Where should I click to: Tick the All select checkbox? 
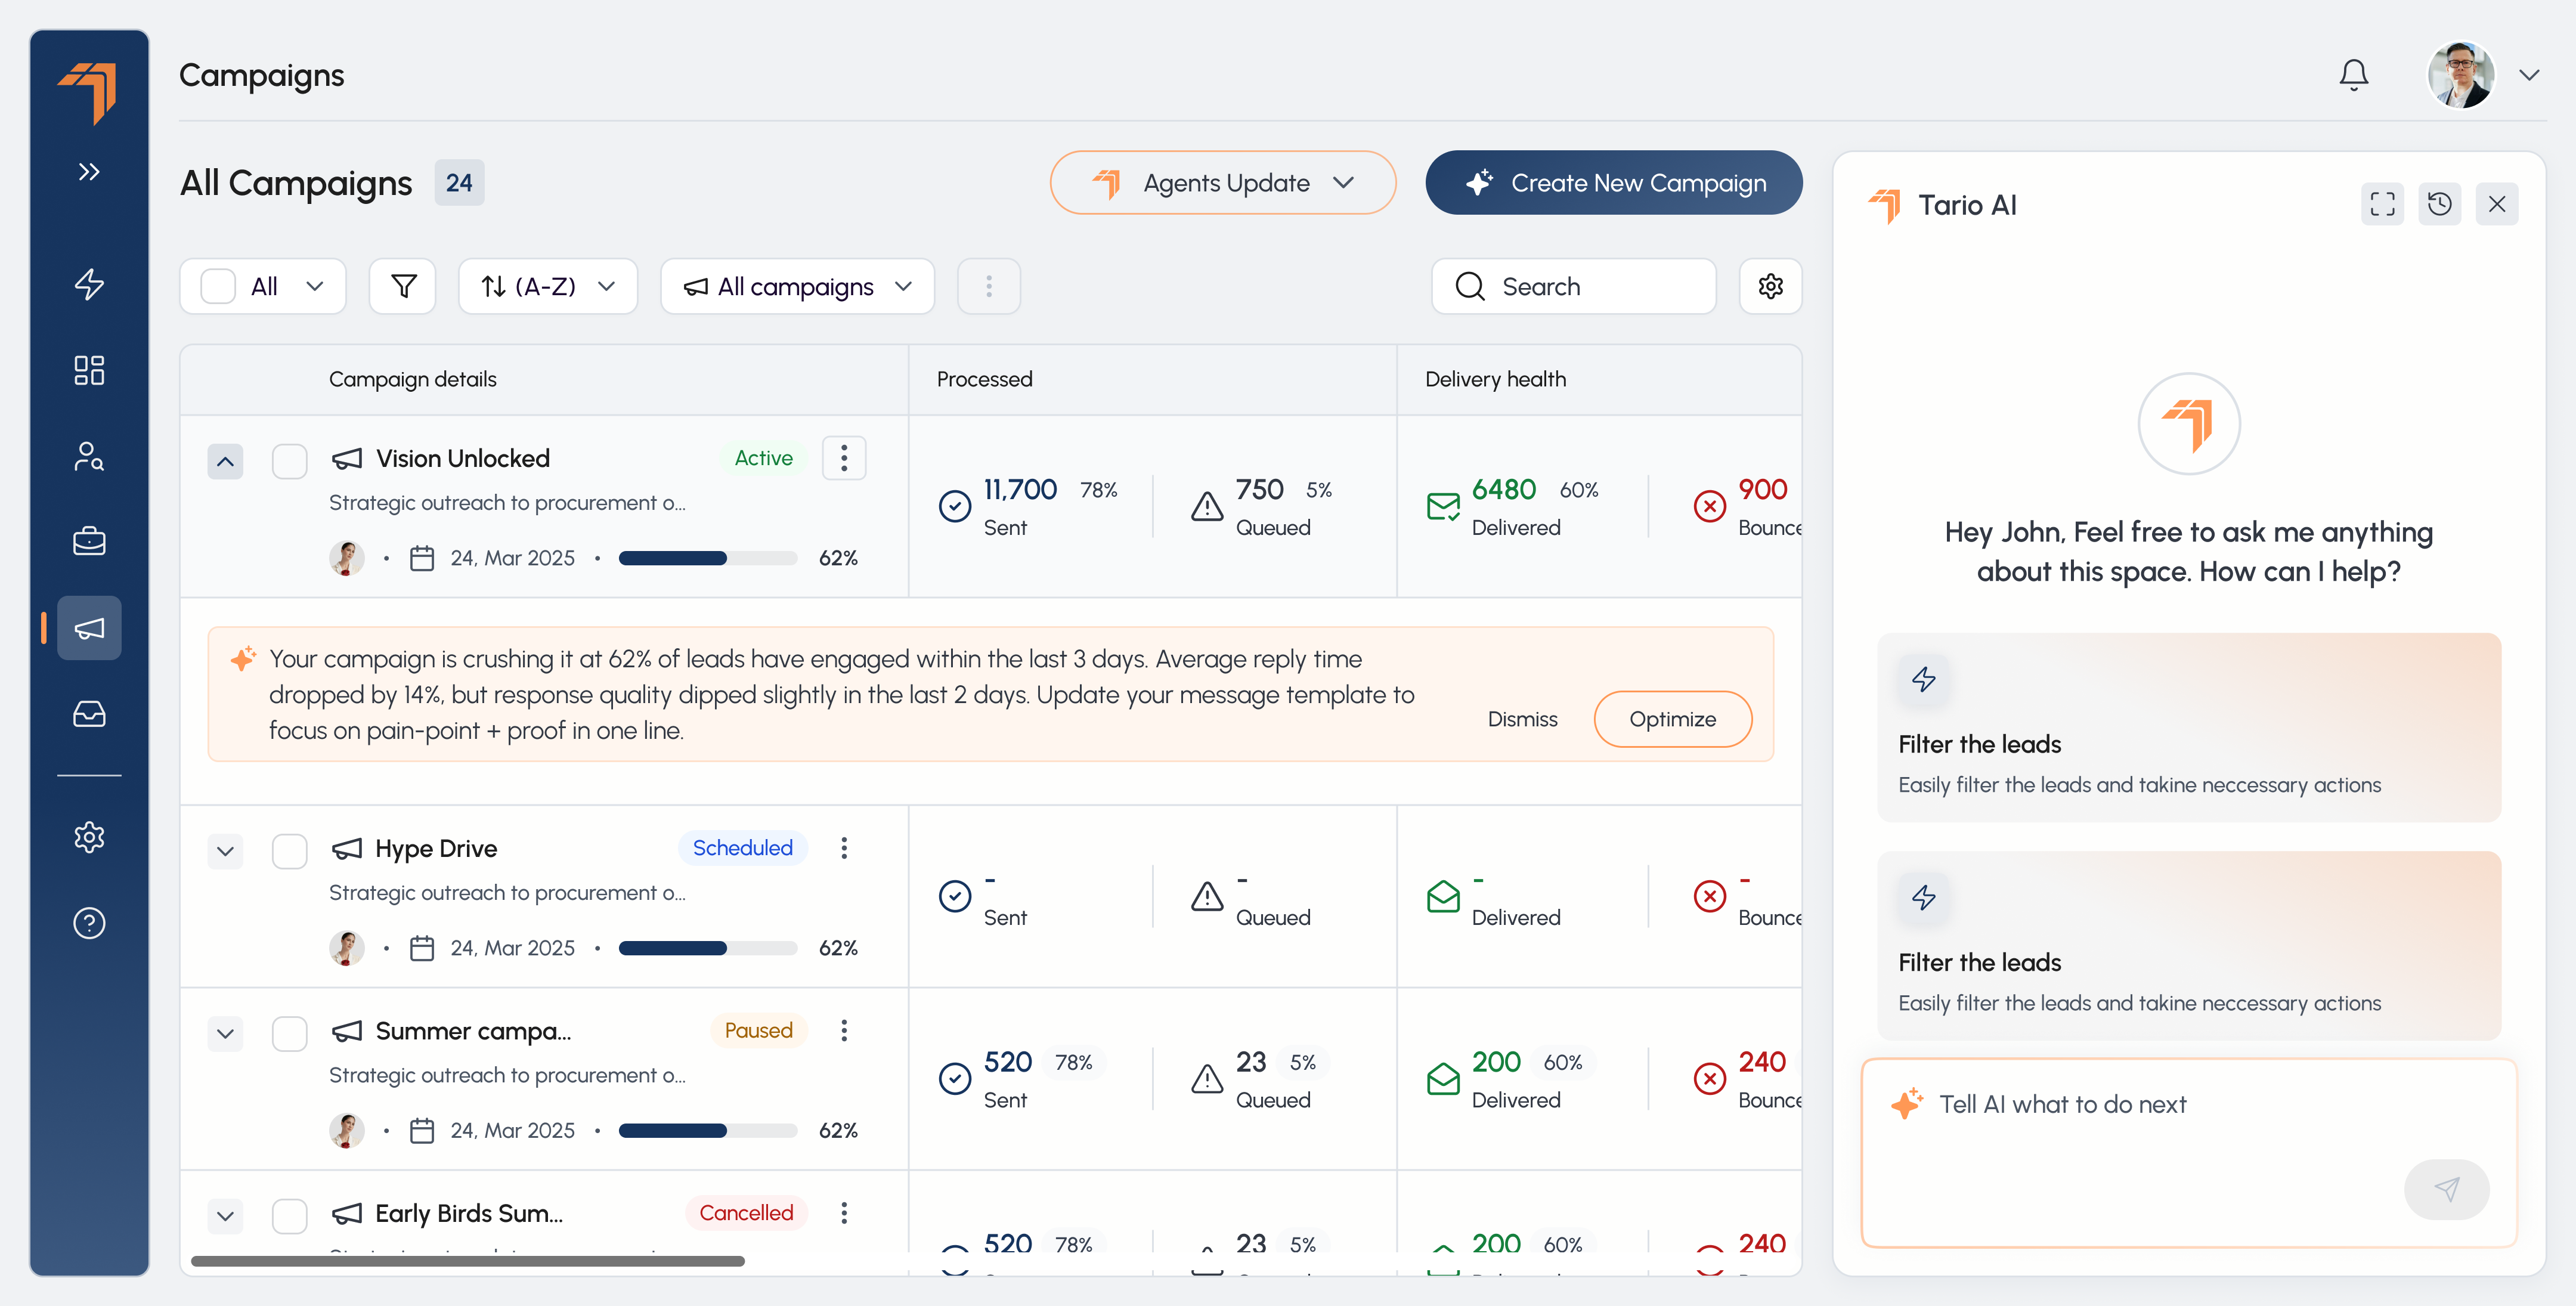[218, 286]
